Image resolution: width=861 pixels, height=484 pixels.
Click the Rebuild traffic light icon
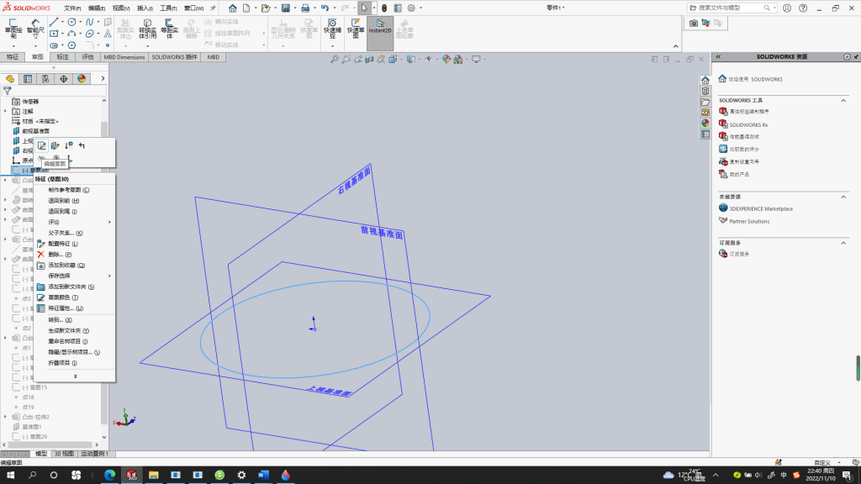pos(384,8)
